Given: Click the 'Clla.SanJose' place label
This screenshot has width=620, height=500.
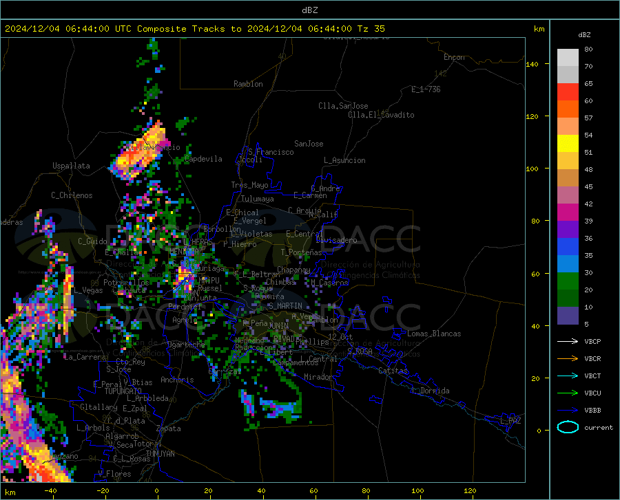Looking at the screenshot, I should [x=343, y=106].
